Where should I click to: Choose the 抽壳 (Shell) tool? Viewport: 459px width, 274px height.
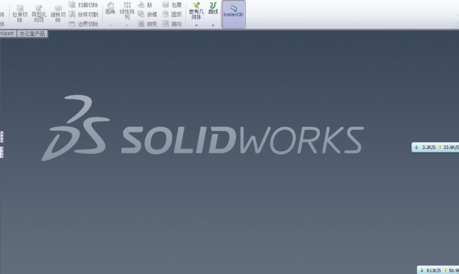148,24
